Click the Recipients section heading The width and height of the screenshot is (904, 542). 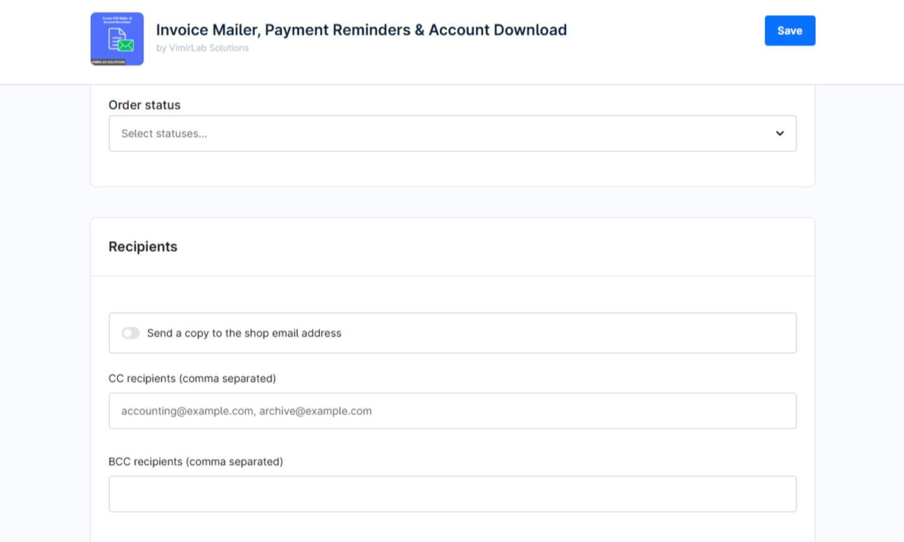pyautogui.click(x=143, y=247)
